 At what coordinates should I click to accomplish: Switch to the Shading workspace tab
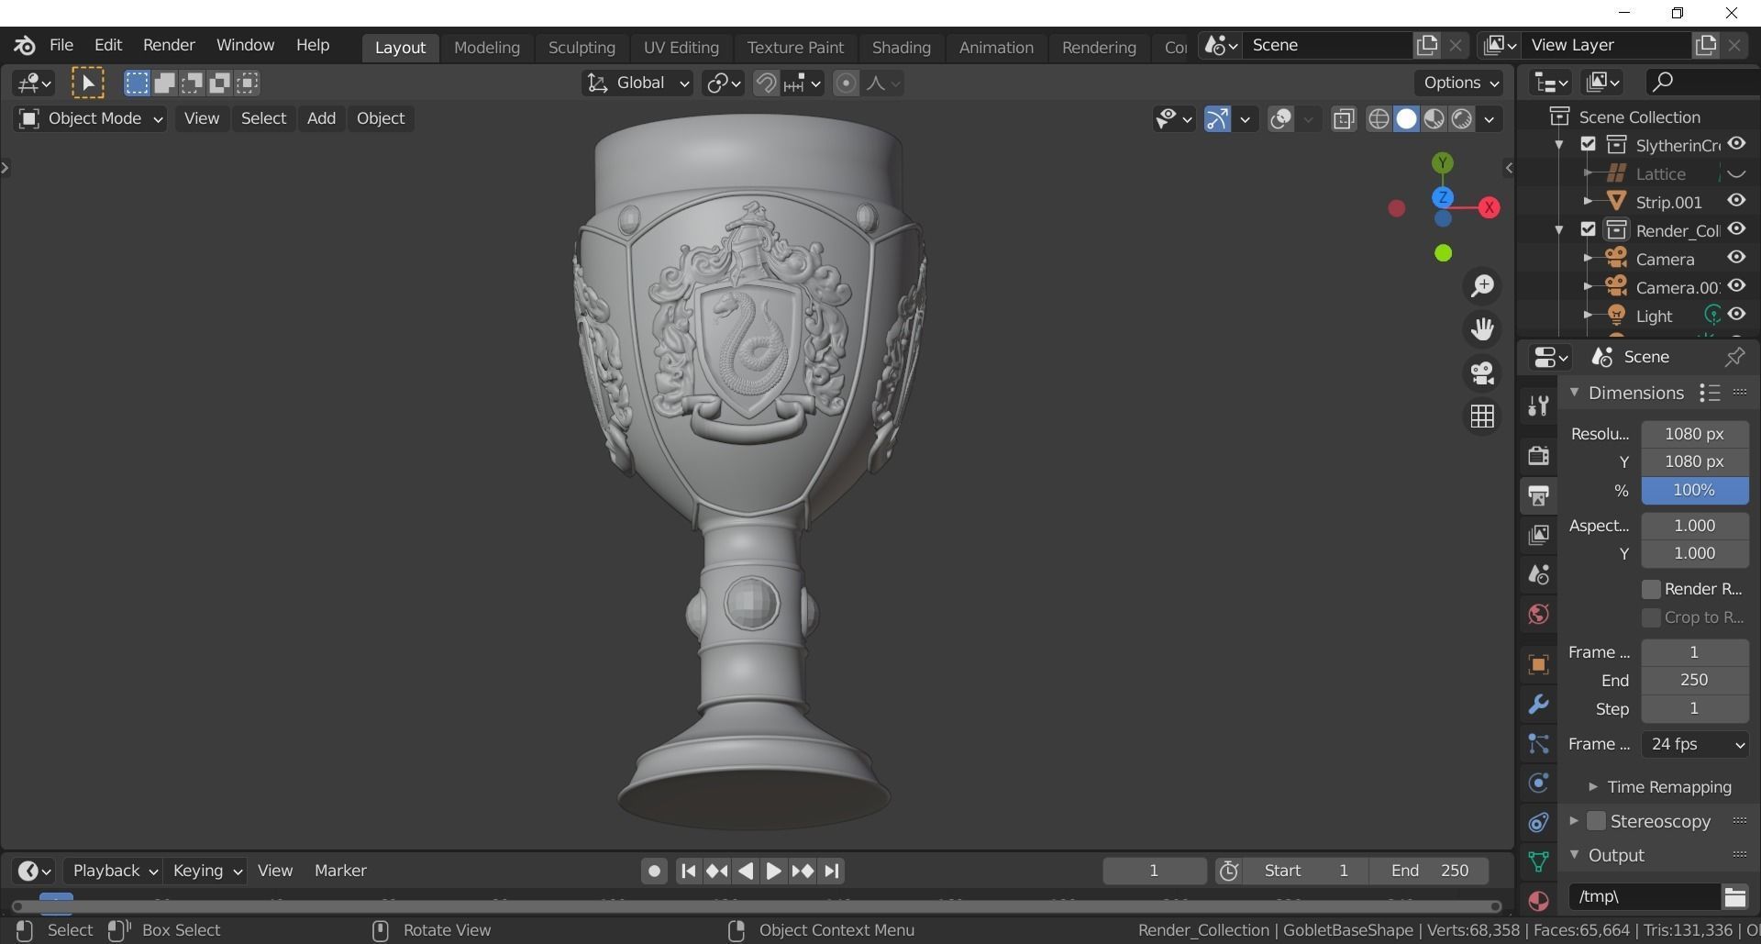point(901,48)
